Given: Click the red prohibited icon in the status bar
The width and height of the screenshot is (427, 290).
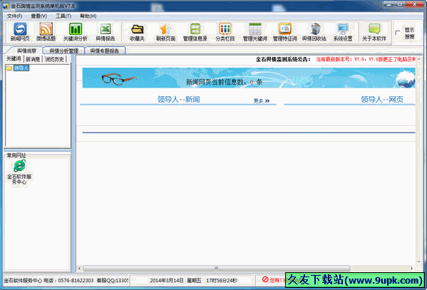Looking at the screenshot, I should coord(265,279).
